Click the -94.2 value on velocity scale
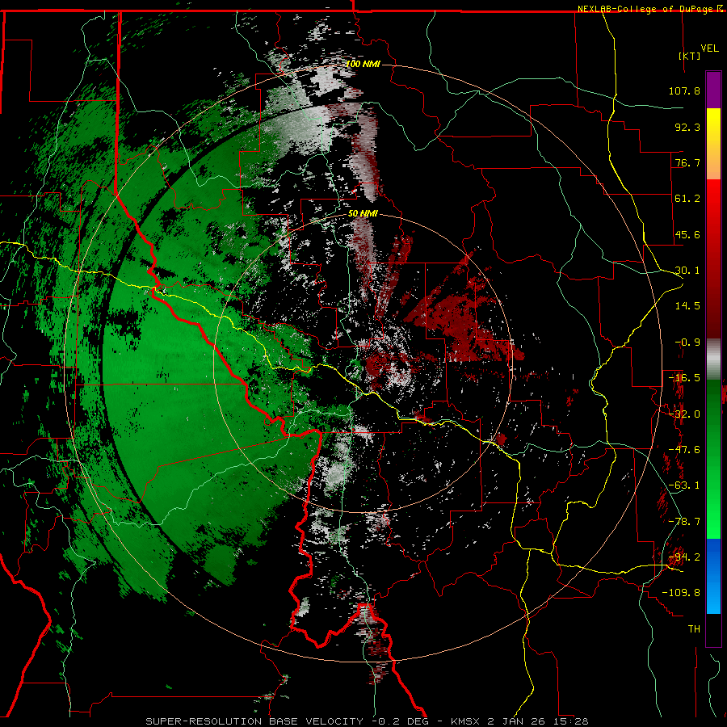 pyautogui.click(x=684, y=557)
